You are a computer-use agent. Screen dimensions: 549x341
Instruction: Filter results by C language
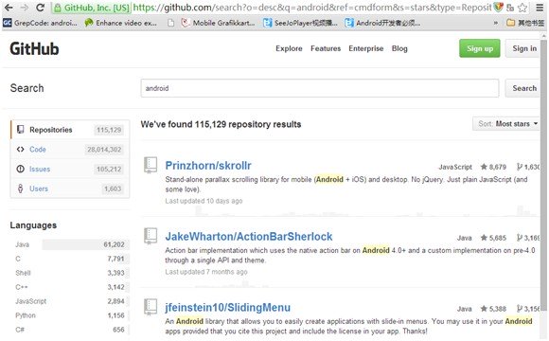coord(70,259)
